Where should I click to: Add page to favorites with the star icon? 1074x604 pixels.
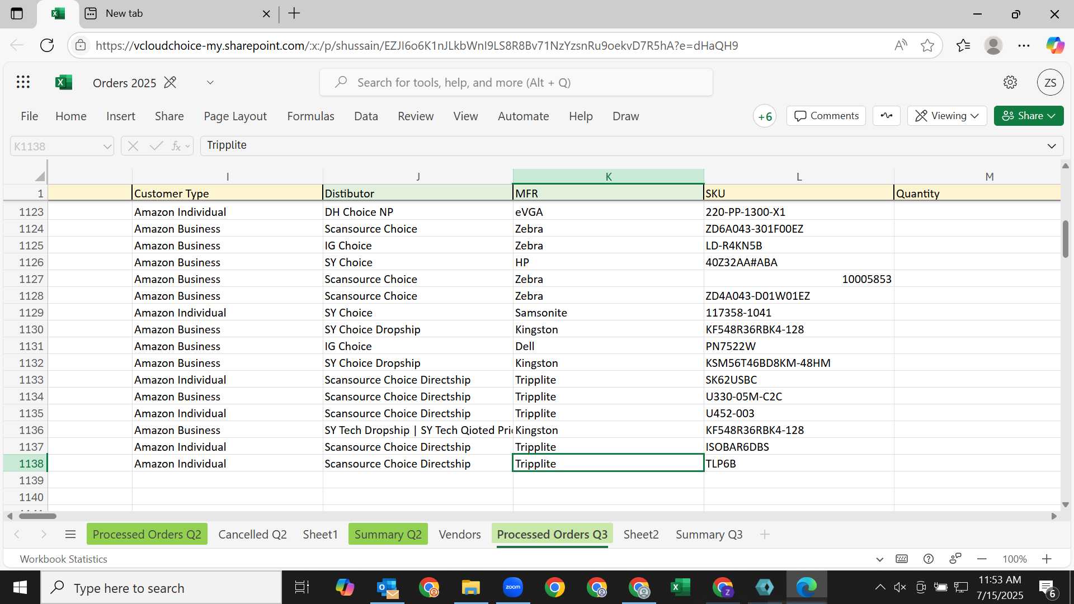point(927,45)
